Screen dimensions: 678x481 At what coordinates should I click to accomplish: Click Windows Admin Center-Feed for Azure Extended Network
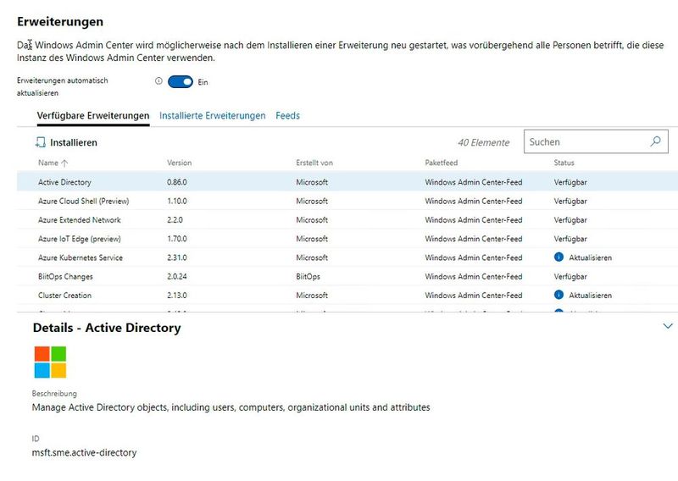[x=474, y=220]
